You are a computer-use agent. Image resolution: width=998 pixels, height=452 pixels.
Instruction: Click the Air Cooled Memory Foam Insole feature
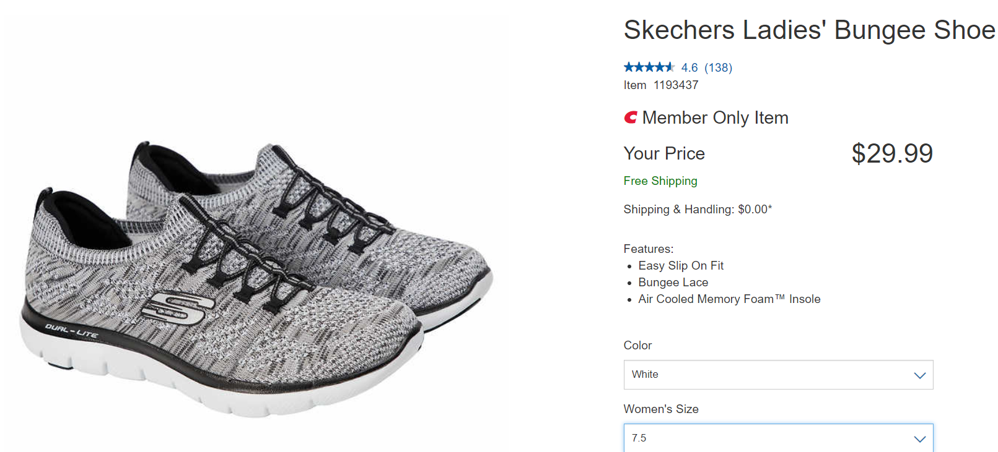pyautogui.click(x=729, y=299)
